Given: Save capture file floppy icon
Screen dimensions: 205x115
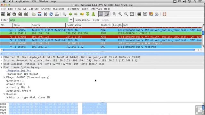Looking at the screenshot, I should 39,14.
